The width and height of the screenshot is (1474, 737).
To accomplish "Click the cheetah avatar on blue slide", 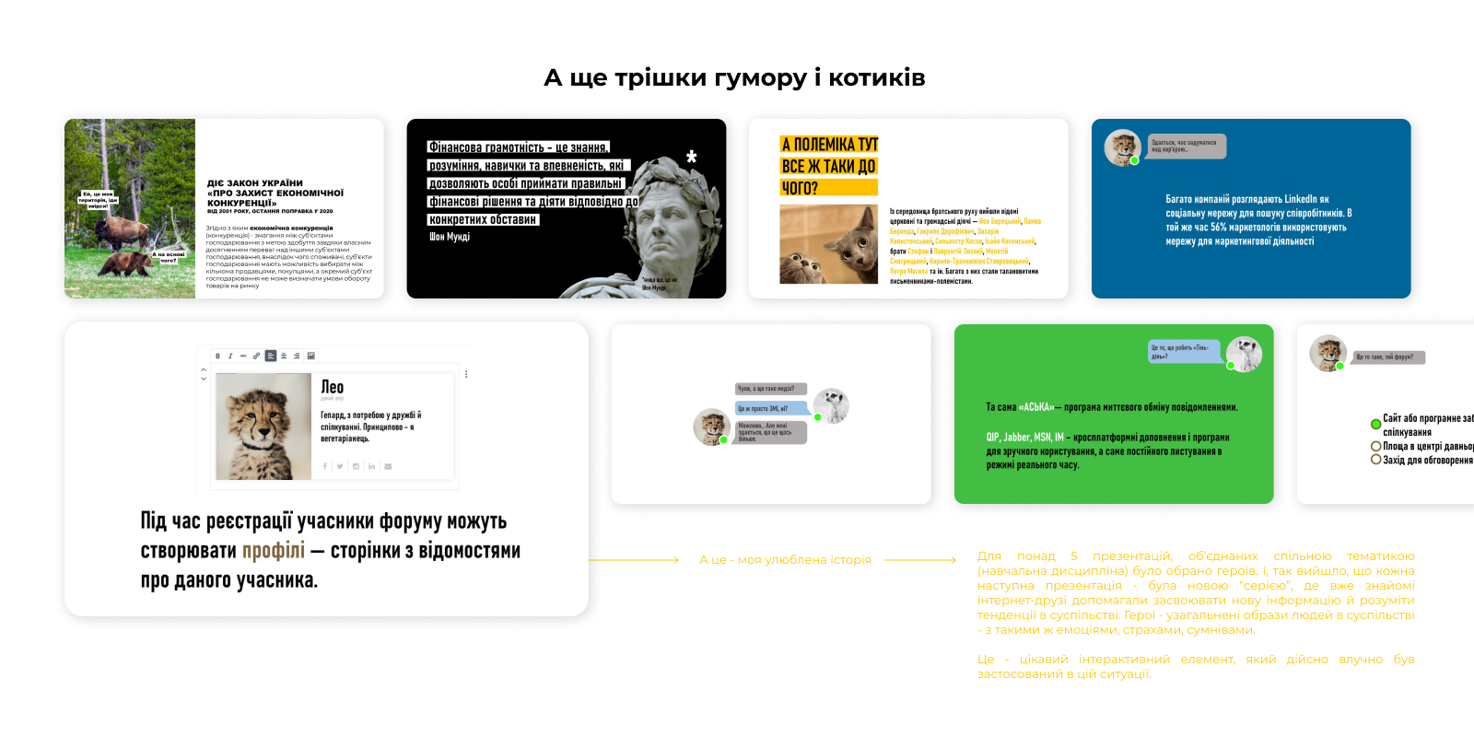I will 1122,147.
